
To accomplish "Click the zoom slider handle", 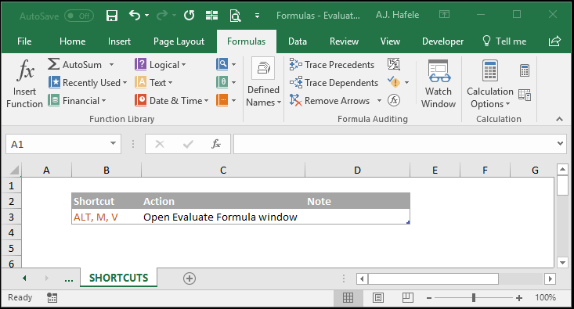I will pos(474,298).
